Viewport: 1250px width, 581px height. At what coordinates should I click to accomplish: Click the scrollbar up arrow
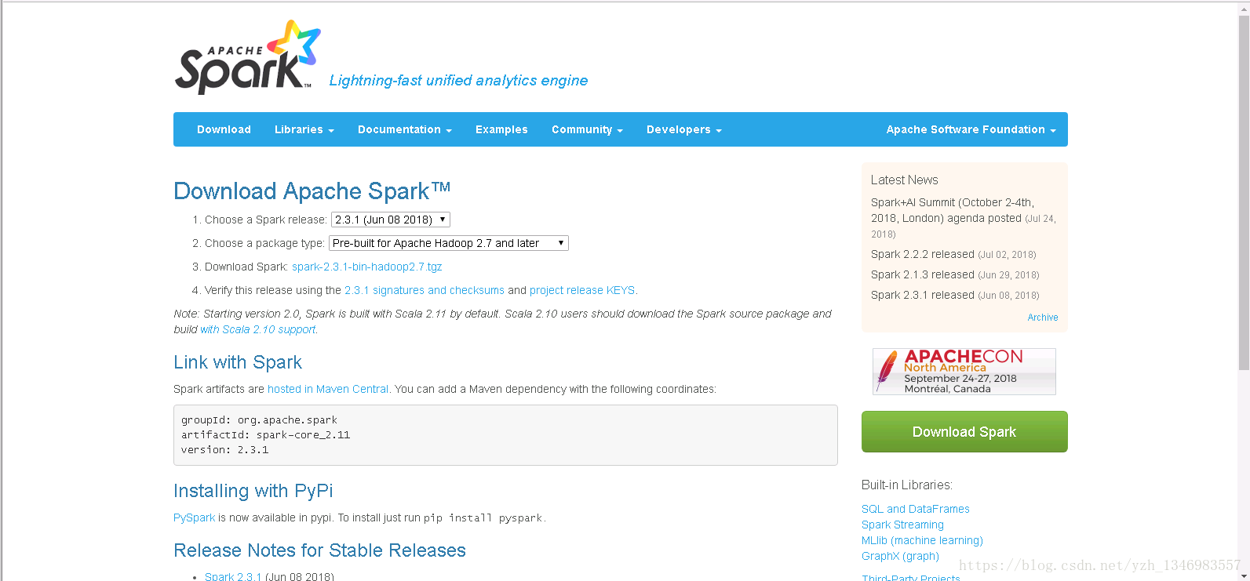pos(1244,8)
